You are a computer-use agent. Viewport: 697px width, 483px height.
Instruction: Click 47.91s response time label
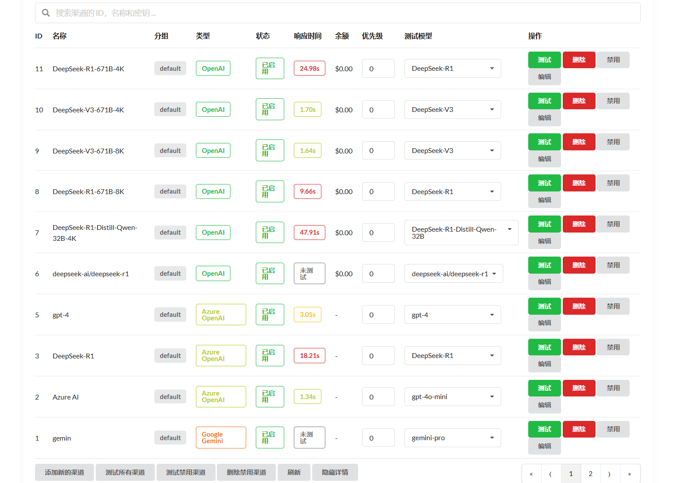310,233
